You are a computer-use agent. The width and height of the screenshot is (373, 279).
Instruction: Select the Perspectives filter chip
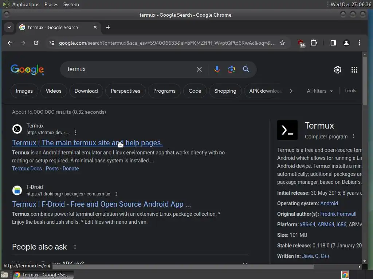tap(125, 91)
